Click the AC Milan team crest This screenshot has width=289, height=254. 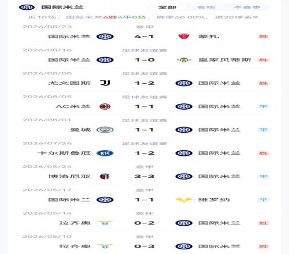coord(105,106)
